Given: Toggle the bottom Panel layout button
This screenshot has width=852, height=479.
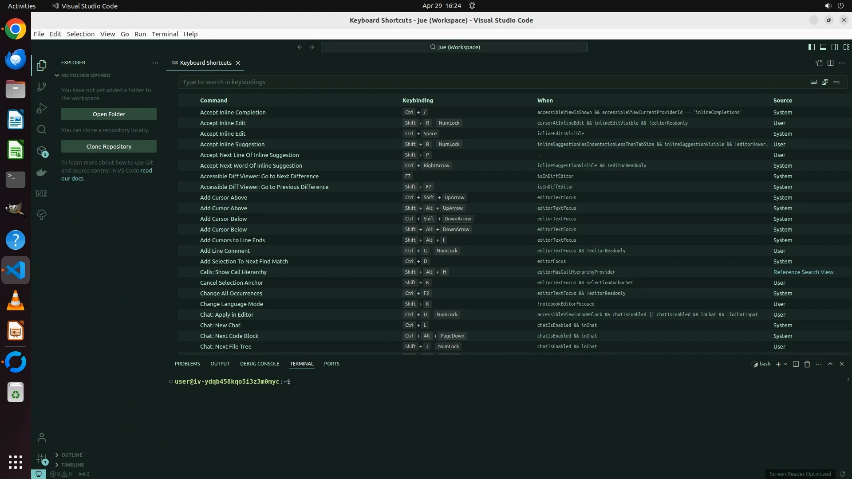Looking at the screenshot, I should tap(823, 47).
